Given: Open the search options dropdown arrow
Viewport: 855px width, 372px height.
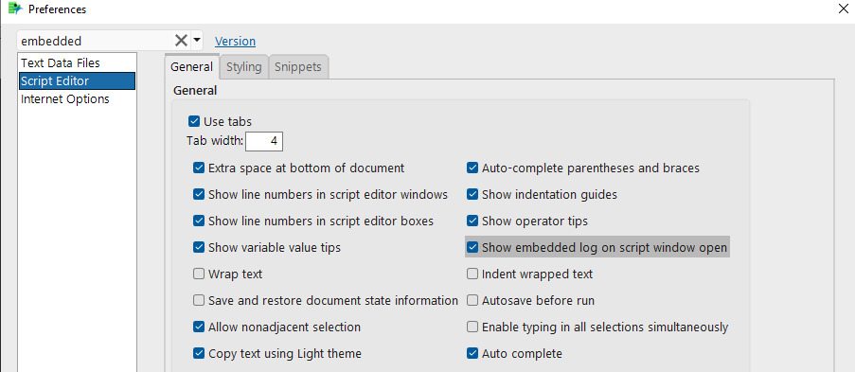Looking at the screenshot, I should click(197, 41).
